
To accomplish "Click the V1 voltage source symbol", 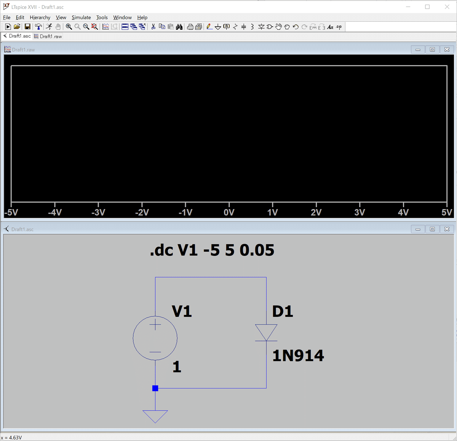I will (x=155, y=338).
